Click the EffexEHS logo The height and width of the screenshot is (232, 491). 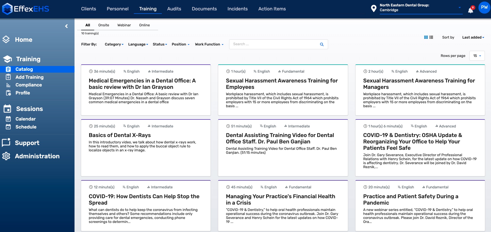[26, 9]
